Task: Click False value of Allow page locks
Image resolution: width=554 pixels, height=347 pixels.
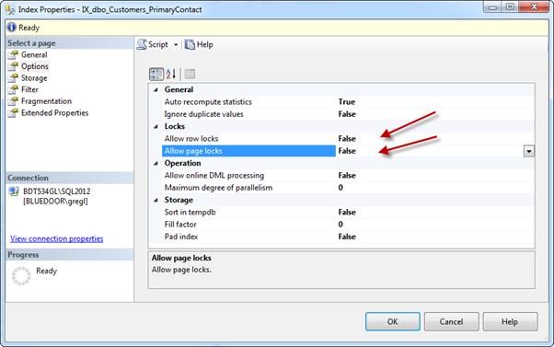Action: pyautogui.click(x=347, y=151)
